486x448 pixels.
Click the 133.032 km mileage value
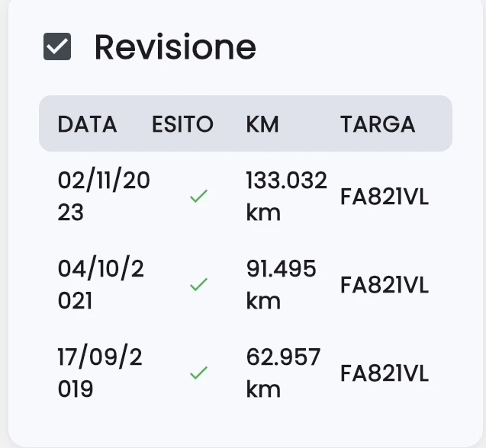point(286,197)
